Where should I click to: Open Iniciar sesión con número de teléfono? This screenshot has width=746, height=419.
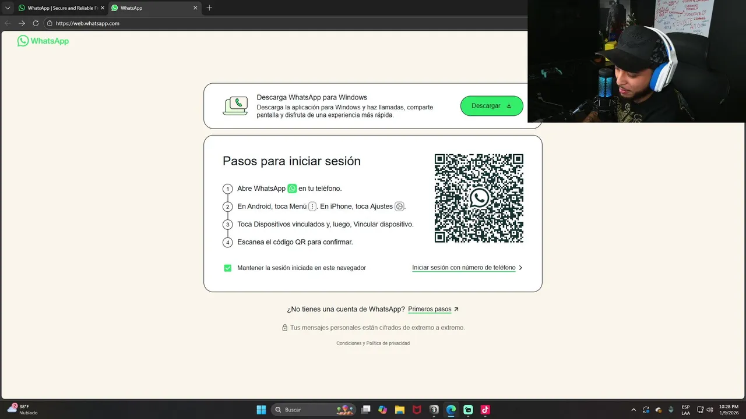coord(464,268)
